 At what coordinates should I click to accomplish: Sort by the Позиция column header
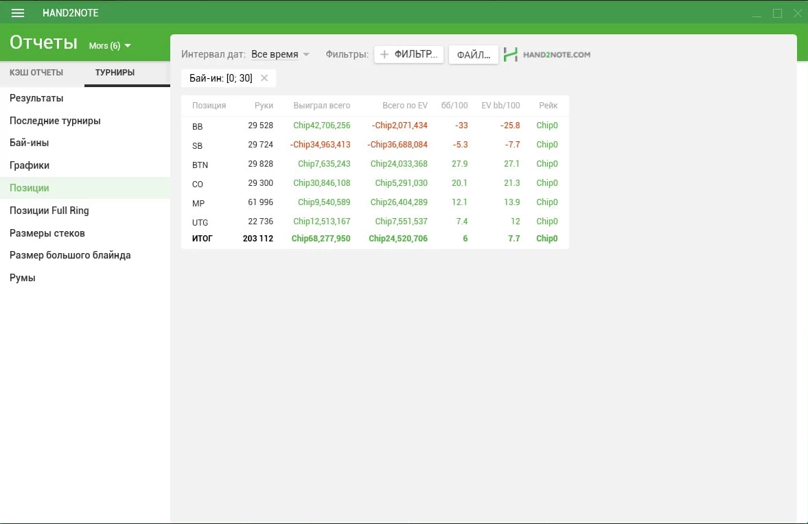pyautogui.click(x=209, y=105)
